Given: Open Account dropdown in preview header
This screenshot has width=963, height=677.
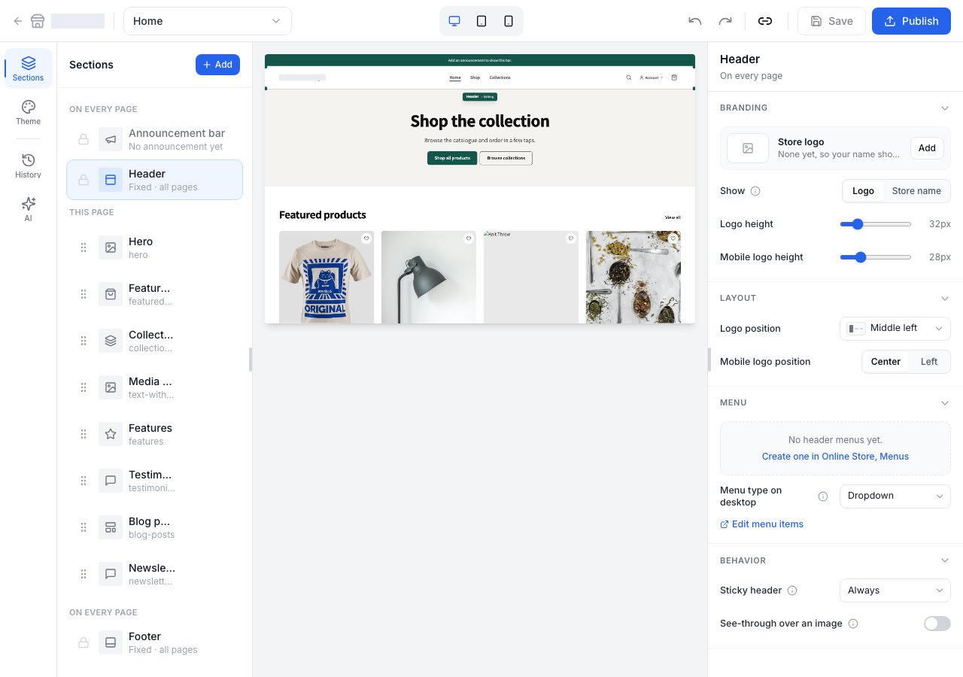Looking at the screenshot, I should [x=652, y=77].
